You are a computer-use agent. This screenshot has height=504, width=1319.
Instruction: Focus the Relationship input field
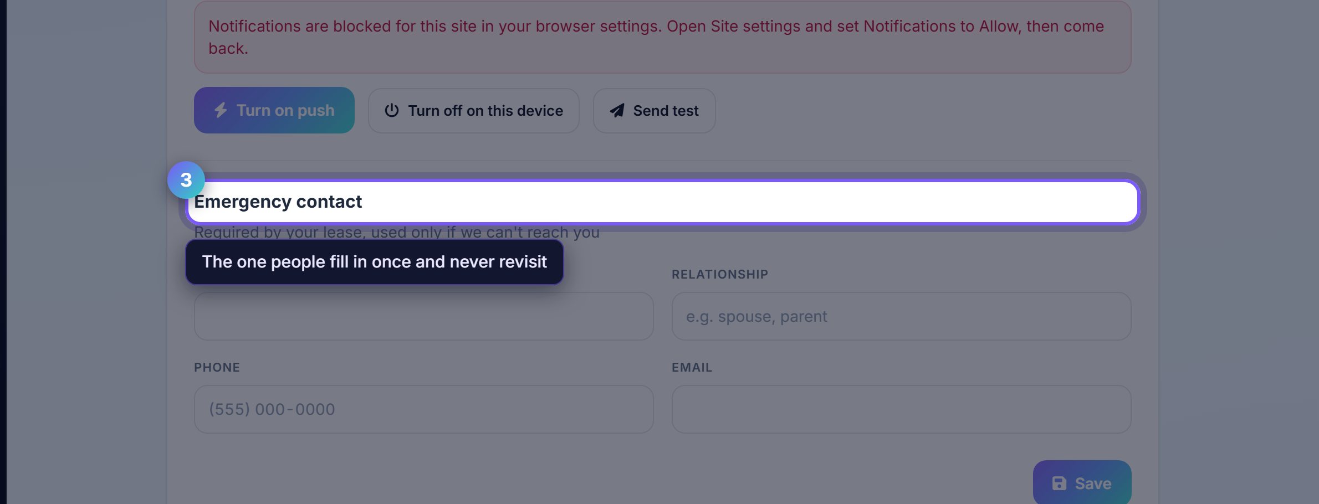pyautogui.click(x=901, y=316)
